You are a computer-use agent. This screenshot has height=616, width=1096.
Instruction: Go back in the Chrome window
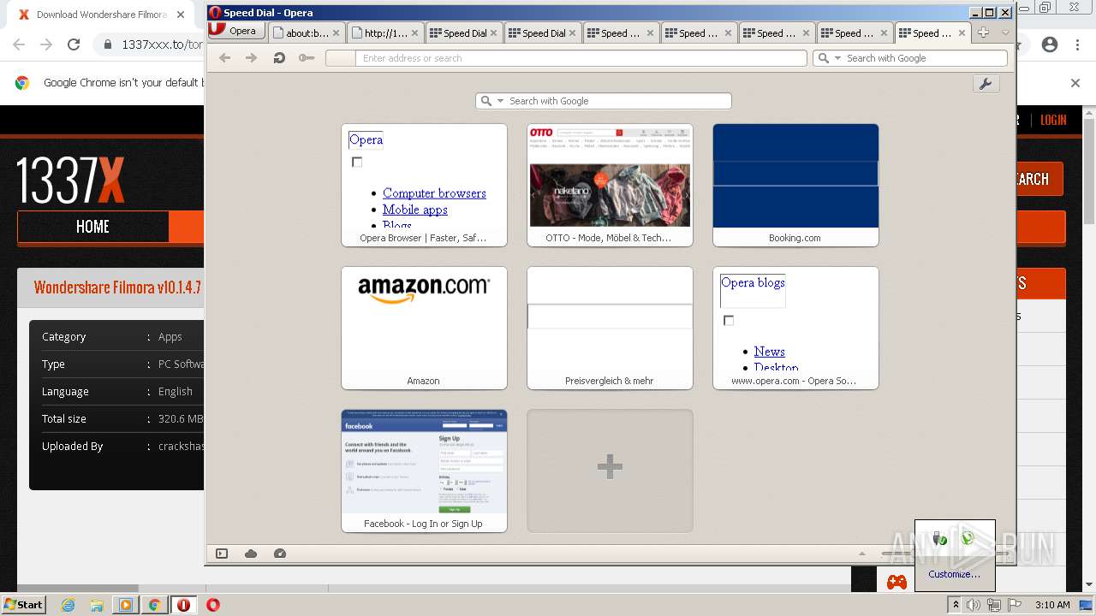[21, 44]
